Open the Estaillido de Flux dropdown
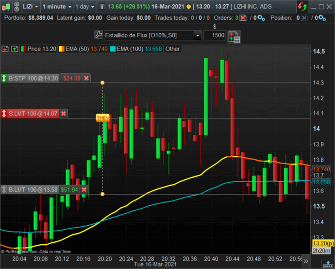The image size is (335, 269). point(198,35)
